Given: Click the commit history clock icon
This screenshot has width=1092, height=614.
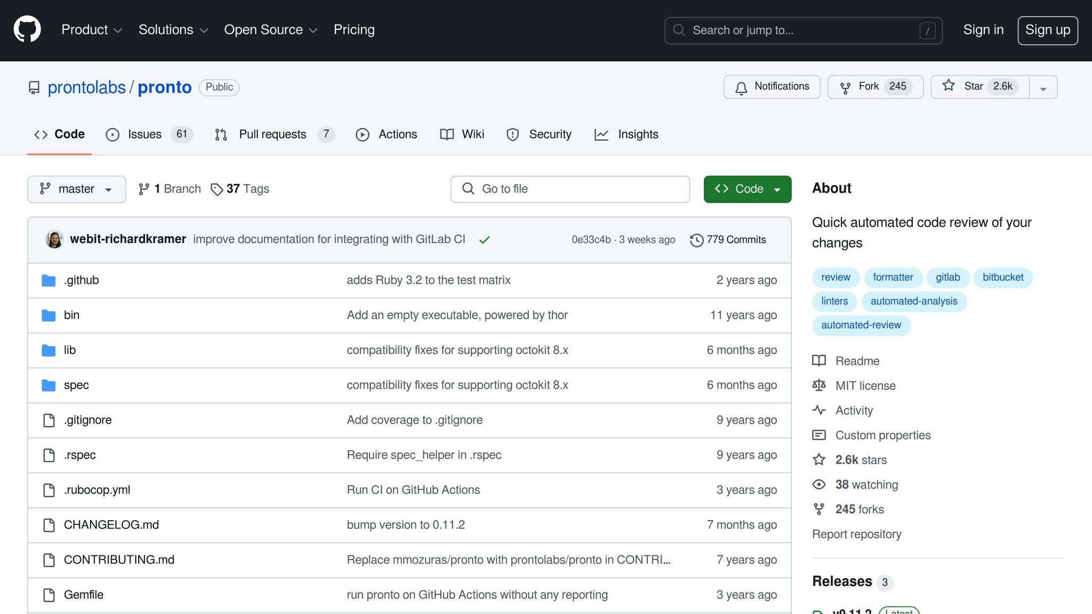Looking at the screenshot, I should coord(696,240).
